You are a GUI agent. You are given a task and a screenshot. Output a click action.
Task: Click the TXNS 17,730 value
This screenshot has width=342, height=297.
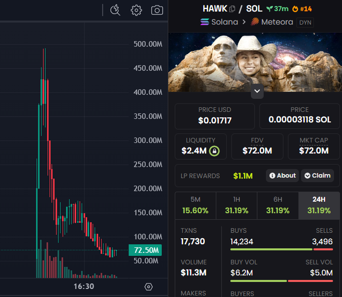tap(193, 241)
